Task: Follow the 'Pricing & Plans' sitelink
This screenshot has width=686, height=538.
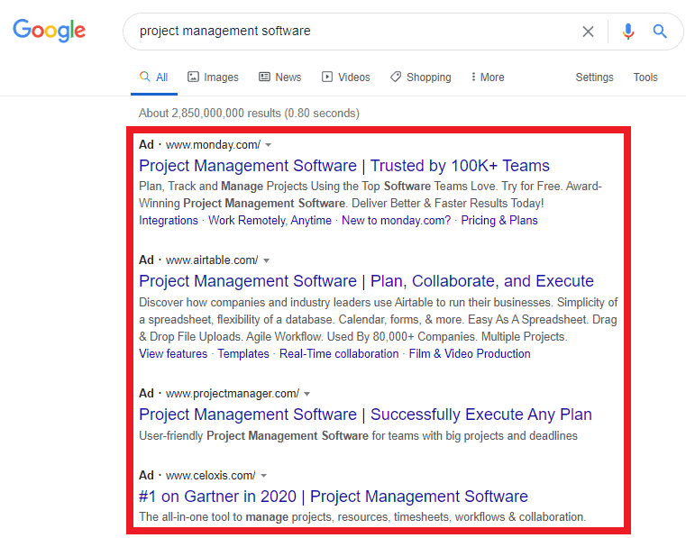Action: (499, 221)
